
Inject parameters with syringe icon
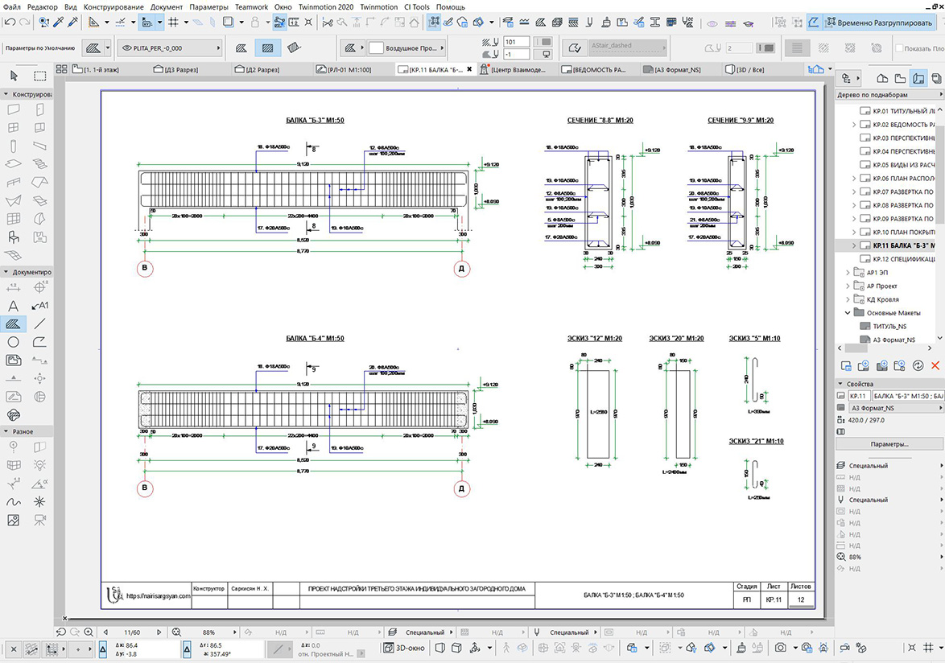tap(73, 23)
